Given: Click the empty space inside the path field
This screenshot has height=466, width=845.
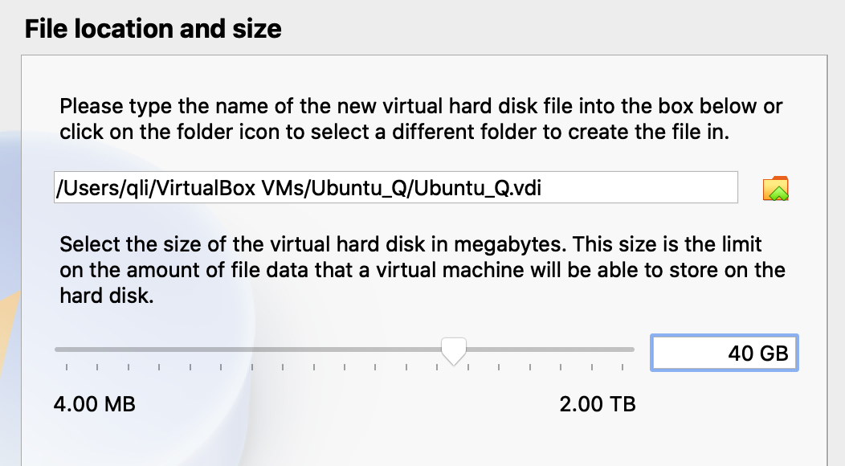Looking at the screenshot, I should [651, 187].
